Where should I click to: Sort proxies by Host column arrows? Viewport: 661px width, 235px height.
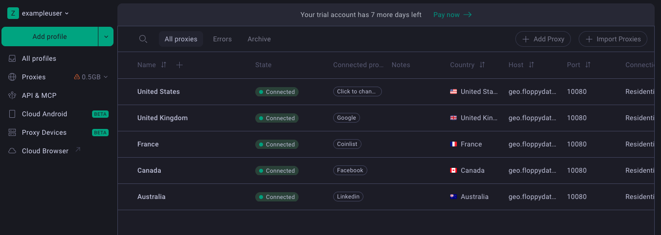click(531, 65)
